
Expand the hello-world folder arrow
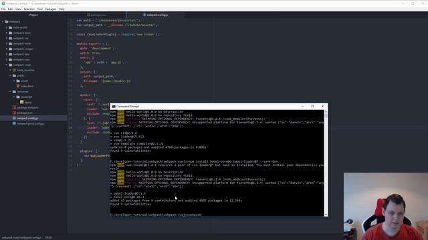(7, 27)
